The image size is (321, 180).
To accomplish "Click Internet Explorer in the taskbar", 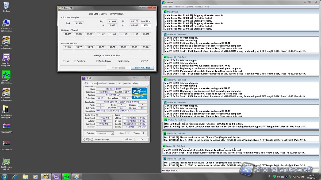I will (15, 176).
